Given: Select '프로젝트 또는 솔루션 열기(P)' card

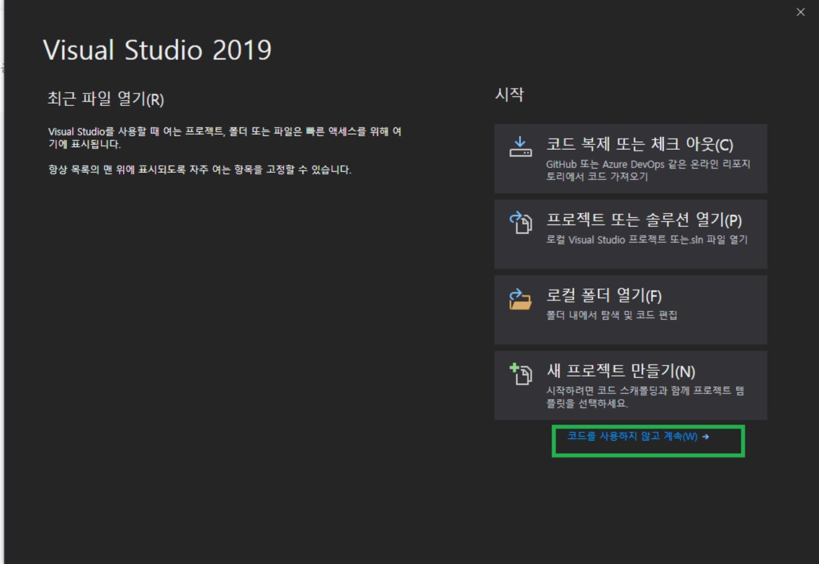Looking at the screenshot, I should 630,235.
